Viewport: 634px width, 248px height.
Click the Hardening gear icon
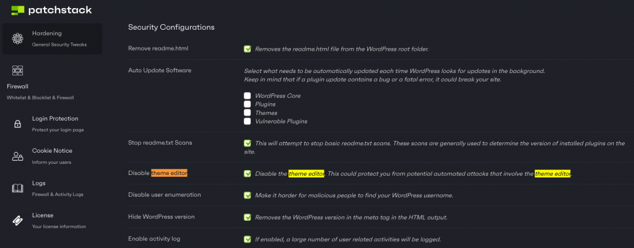[17, 39]
